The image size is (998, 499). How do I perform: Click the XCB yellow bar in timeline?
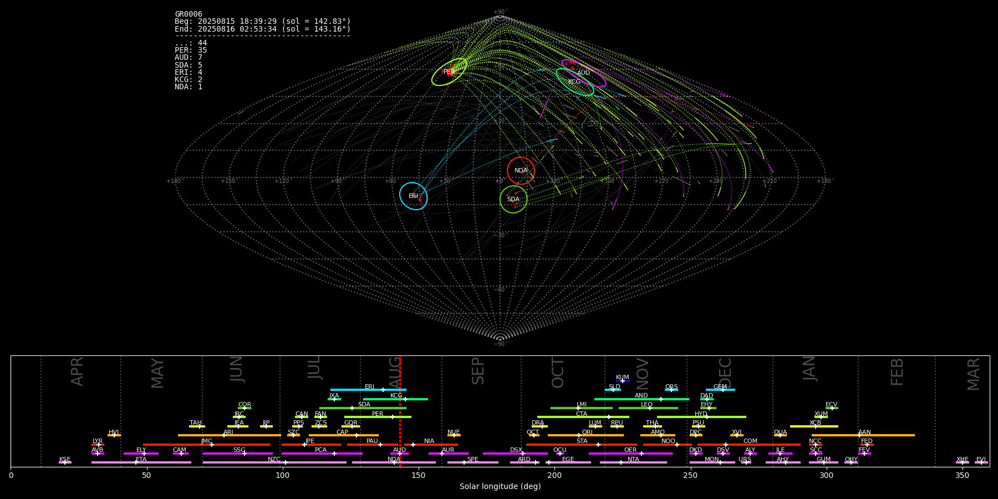pyautogui.click(x=814, y=426)
